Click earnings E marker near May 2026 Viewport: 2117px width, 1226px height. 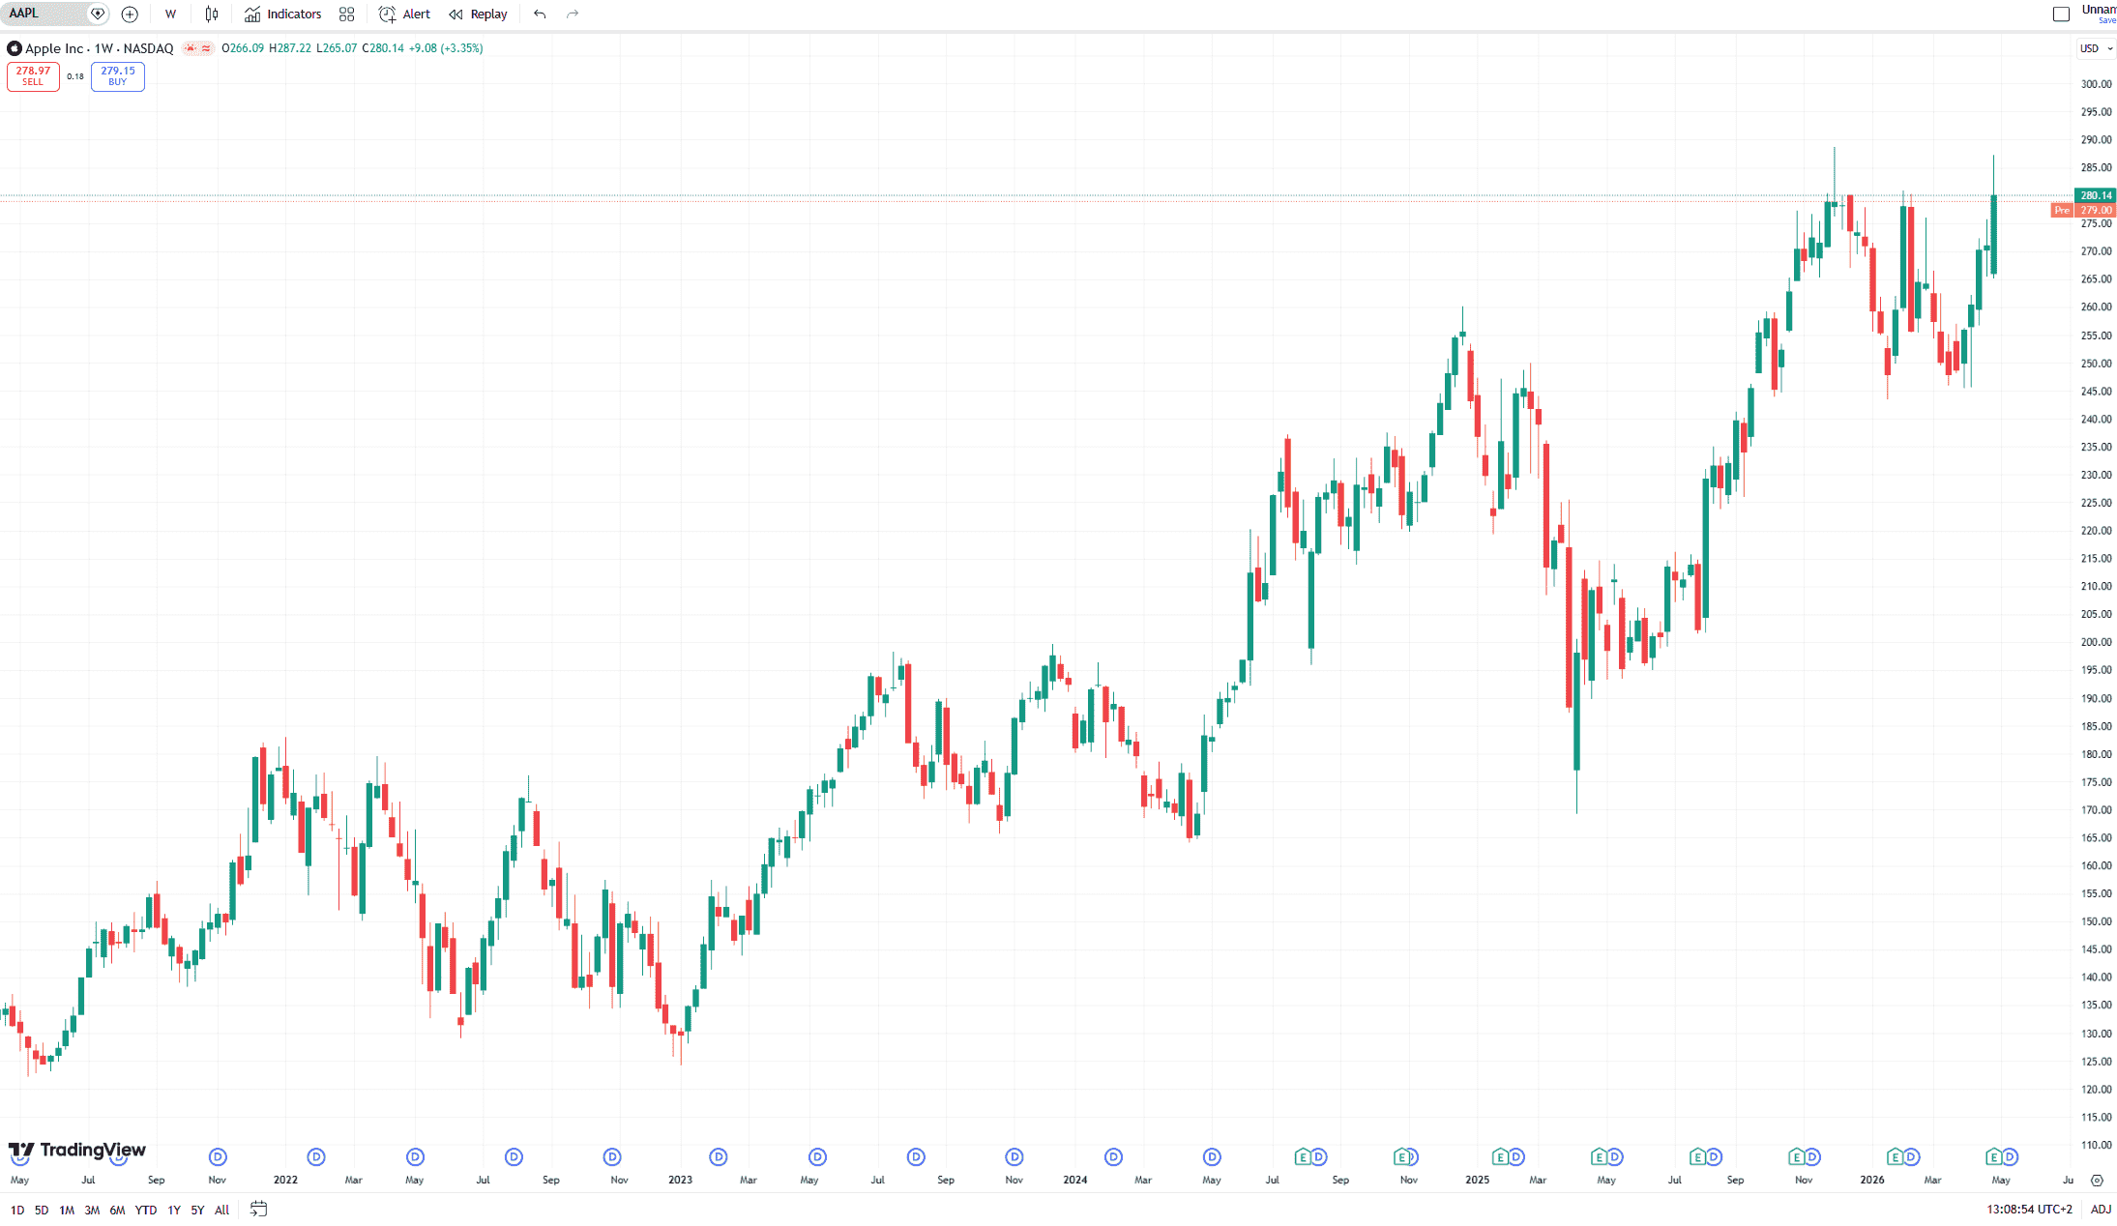click(1994, 1157)
